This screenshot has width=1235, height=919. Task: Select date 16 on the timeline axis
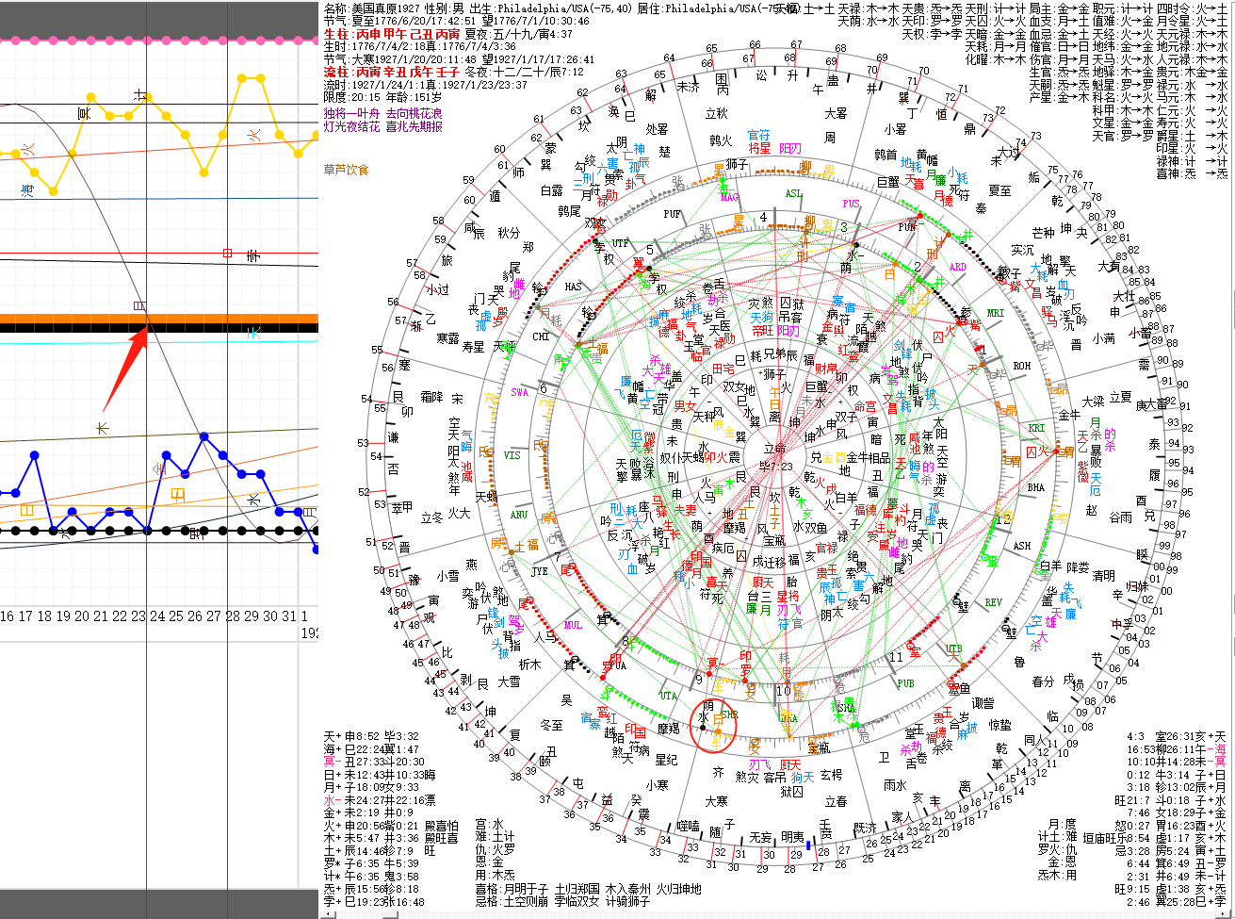coord(7,615)
